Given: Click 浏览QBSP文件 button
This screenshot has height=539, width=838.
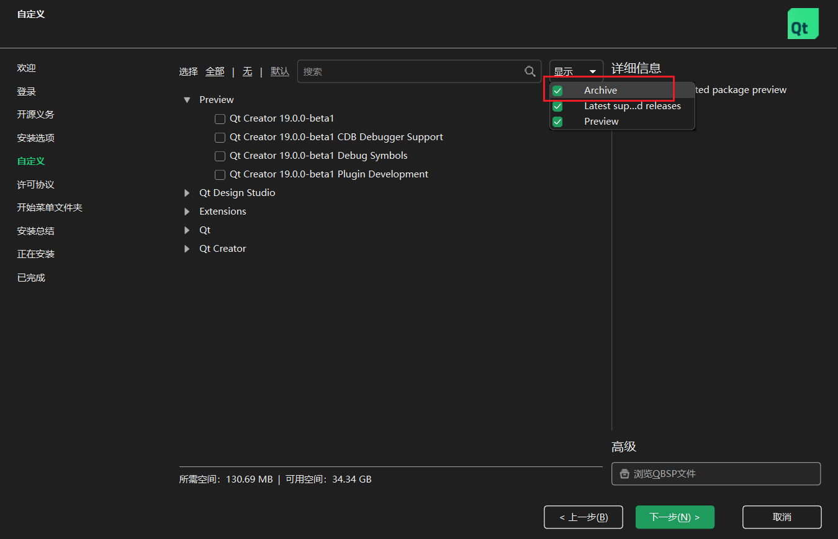Looking at the screenshot, I should 716,474.
